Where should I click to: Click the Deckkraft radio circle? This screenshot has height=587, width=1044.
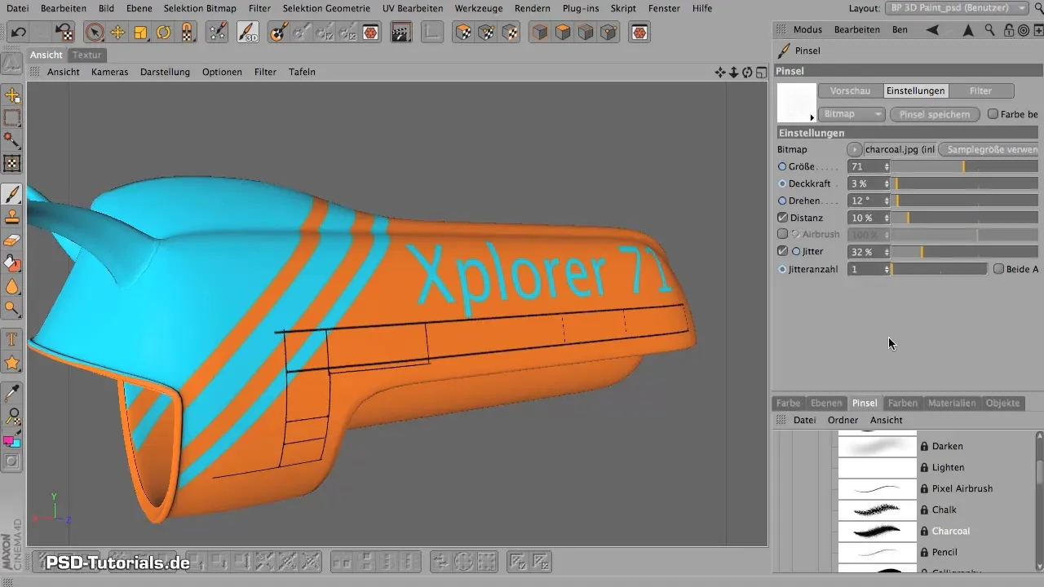click(783, 183)
